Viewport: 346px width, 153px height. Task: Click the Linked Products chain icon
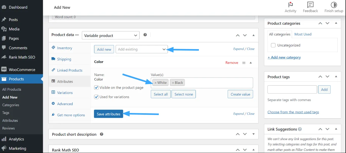53,70
